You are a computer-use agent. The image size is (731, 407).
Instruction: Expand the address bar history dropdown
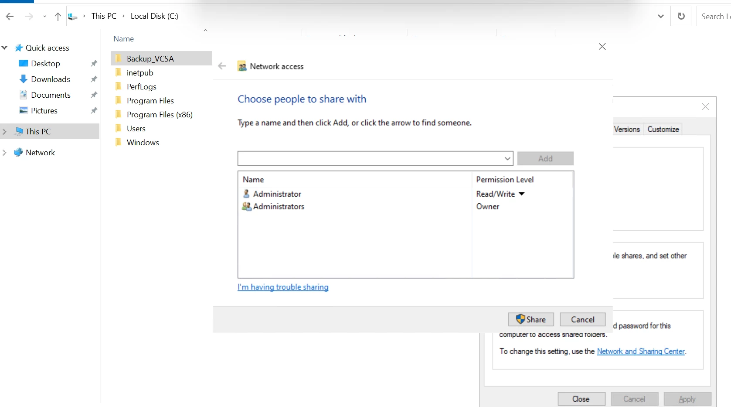pyautogui.click(x=661, y=16)
